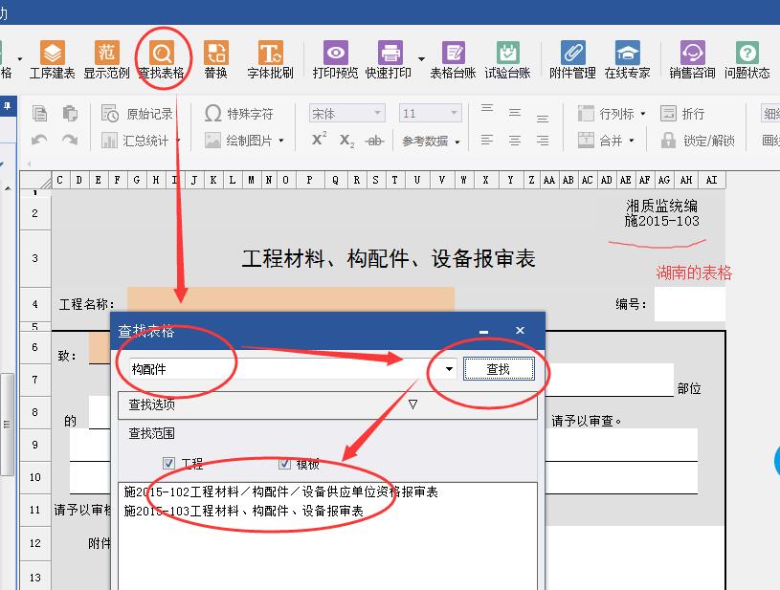This screenshot has height=590, width=780.
Task: Open the search text dropdown arrow
Action: pos(449,369)
